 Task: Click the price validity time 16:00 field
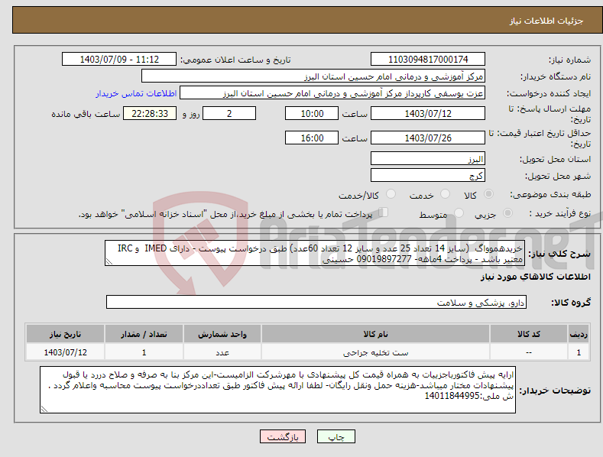[312, 138]
